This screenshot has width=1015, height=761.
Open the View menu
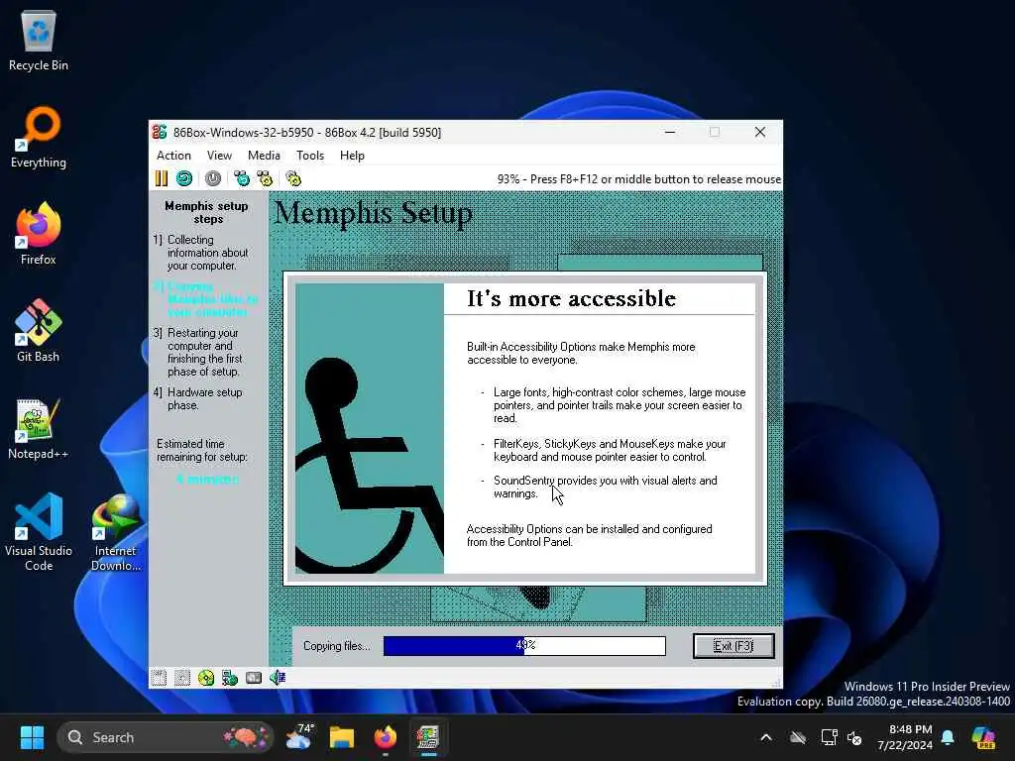[219, 156]
